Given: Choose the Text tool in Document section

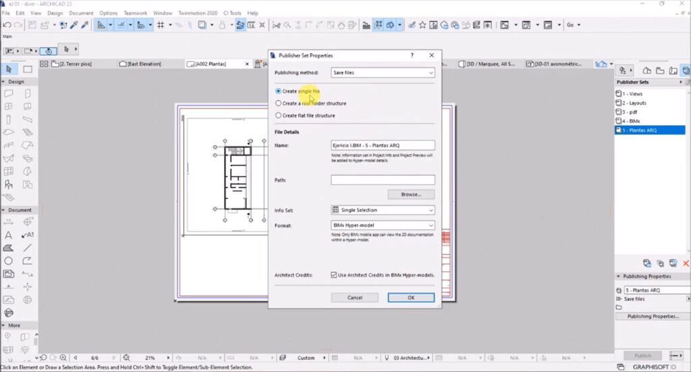Looking at the screenshot, I should (8, 235).
